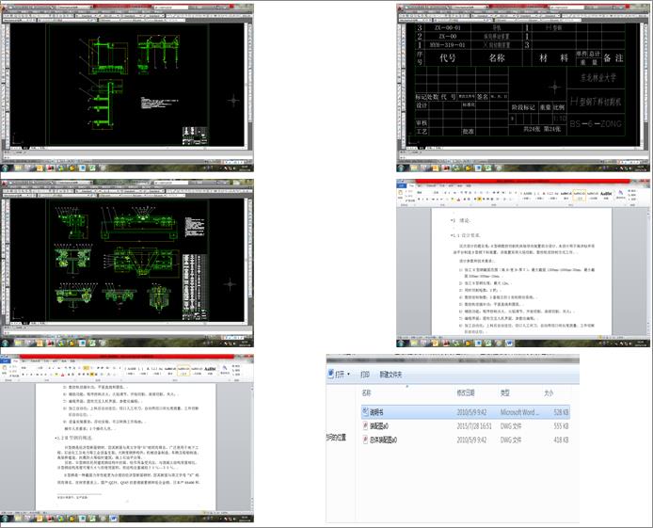Click 打印 in the folder toolbar

pos(365,375)
